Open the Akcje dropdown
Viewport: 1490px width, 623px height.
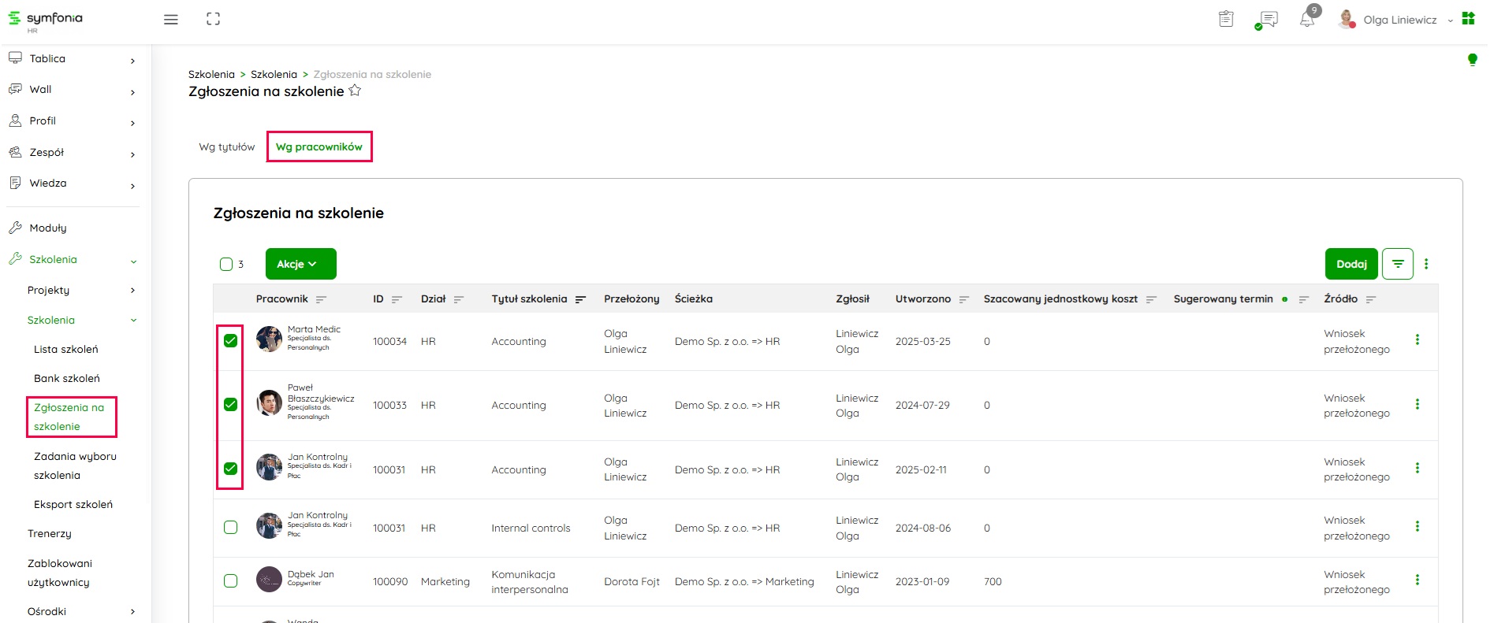(x=300, y=264)
